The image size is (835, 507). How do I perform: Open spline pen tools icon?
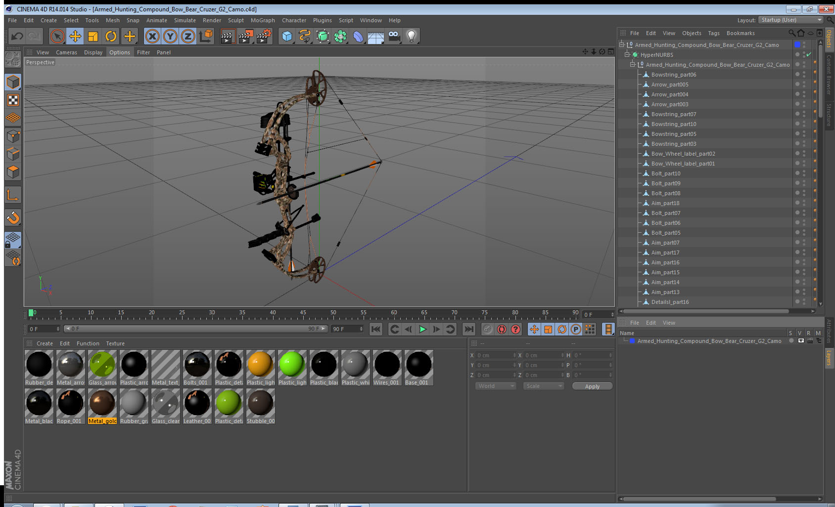(305, 36)
